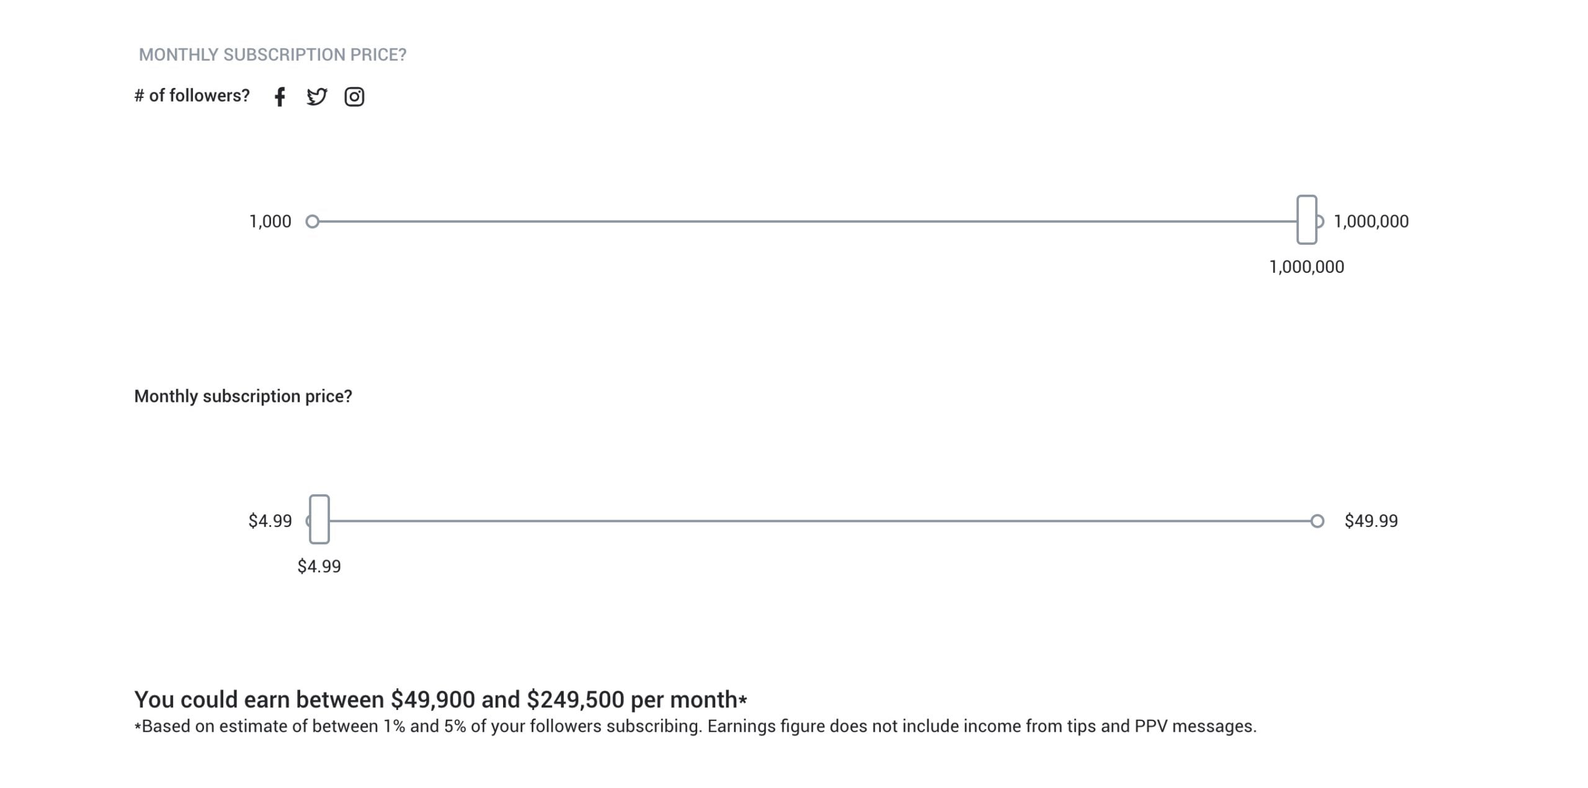Click the footnote about 1% and 5% subscribing

coord(695,727)
